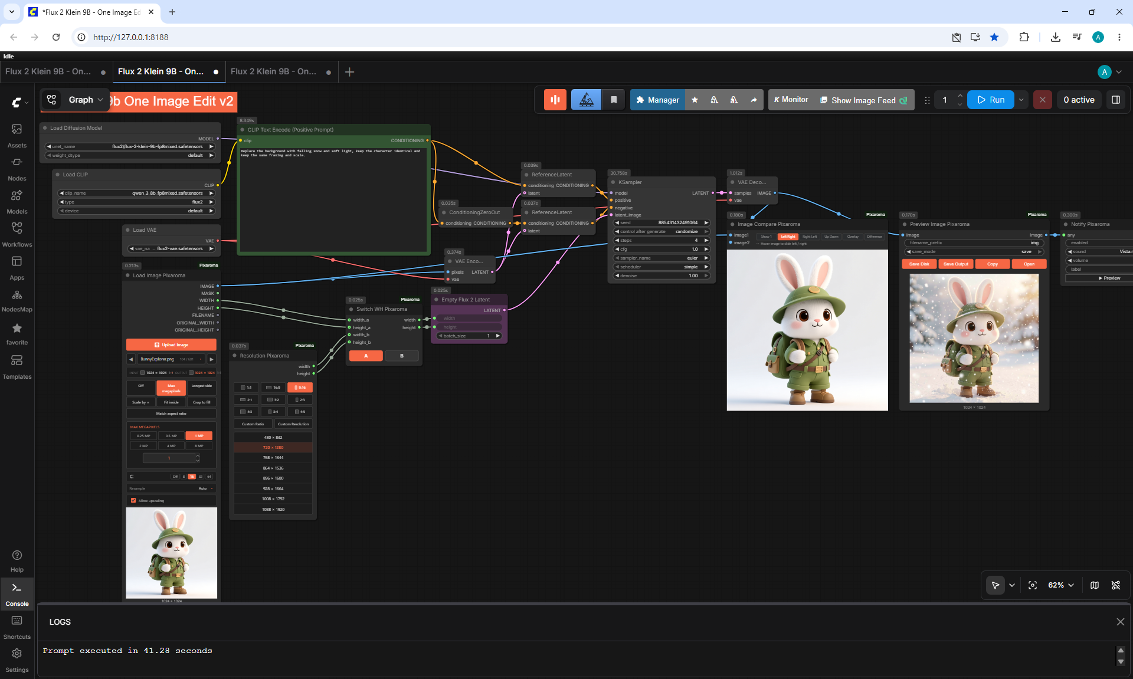The width and height of the screenshot is (1133, 679).
Task: Click the Save Disk button
Action: pyautogui.click(x=919, y=264)
